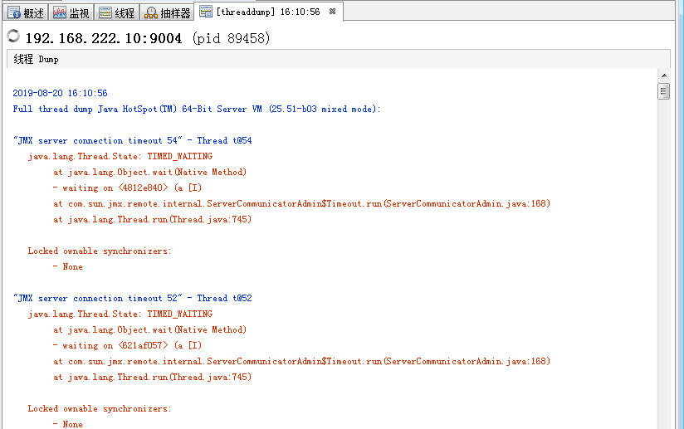
Task: Click the first java.lang.Thread.run(Thread.java:745) line
Action: (152, 219)
